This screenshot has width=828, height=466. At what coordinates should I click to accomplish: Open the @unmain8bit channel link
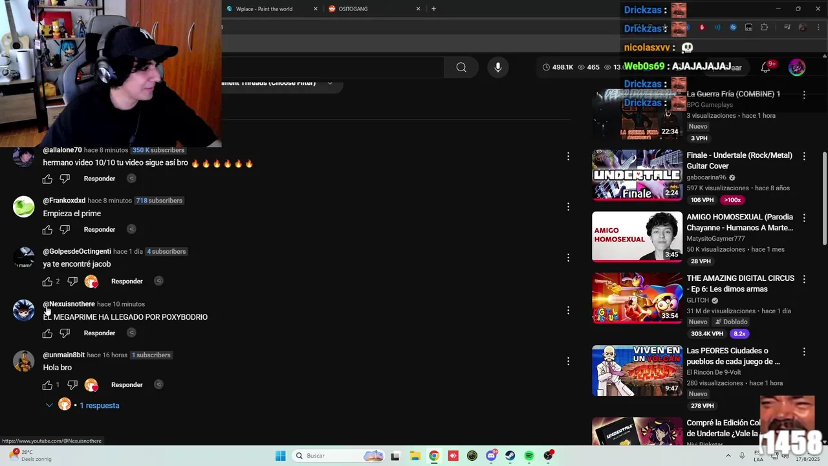click(63, 355)
